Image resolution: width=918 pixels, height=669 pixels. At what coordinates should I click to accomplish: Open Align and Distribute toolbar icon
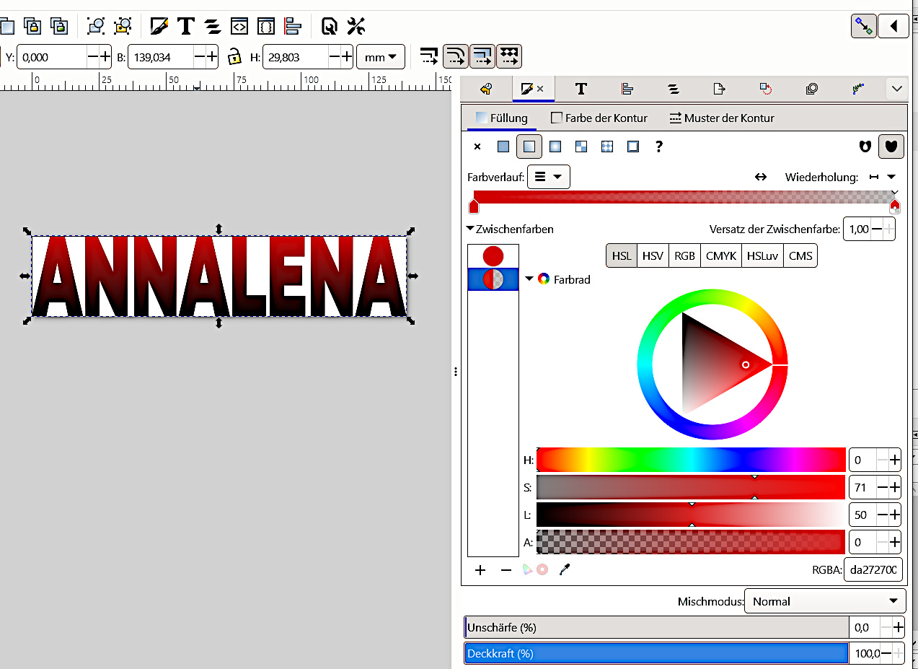(292, 27)
